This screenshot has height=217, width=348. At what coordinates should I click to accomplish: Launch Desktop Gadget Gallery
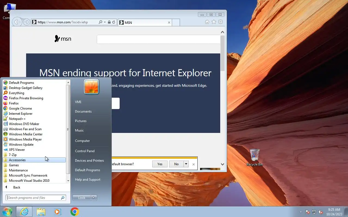coord(34,88)
